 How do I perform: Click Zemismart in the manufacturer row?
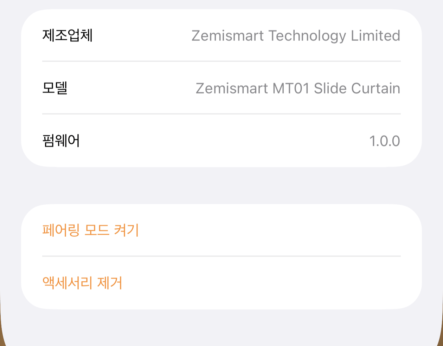[x=227, y=35]
